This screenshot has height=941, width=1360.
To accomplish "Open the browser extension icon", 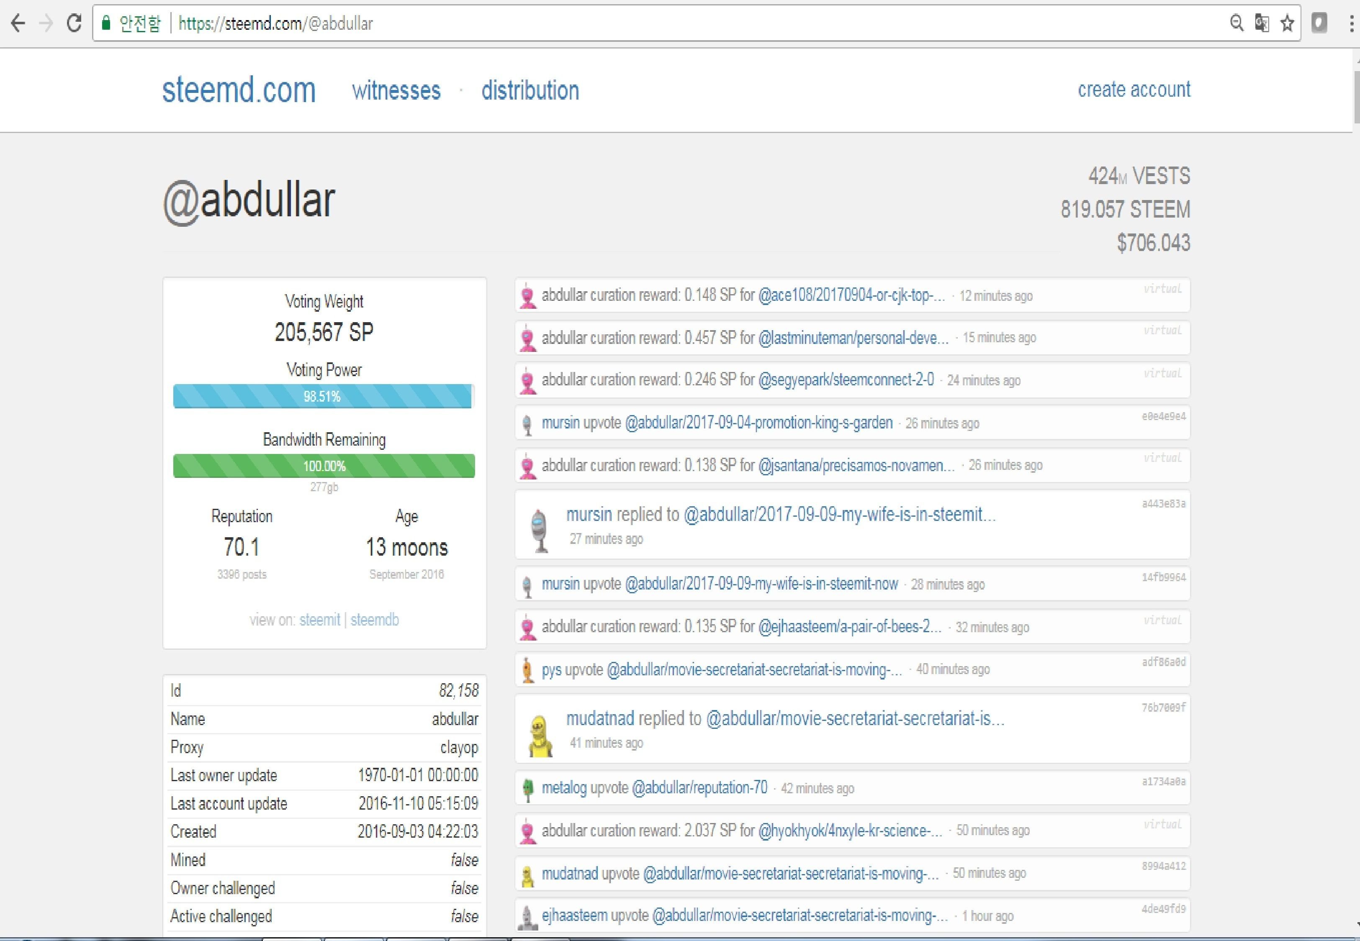I will tap(1319, 23).
